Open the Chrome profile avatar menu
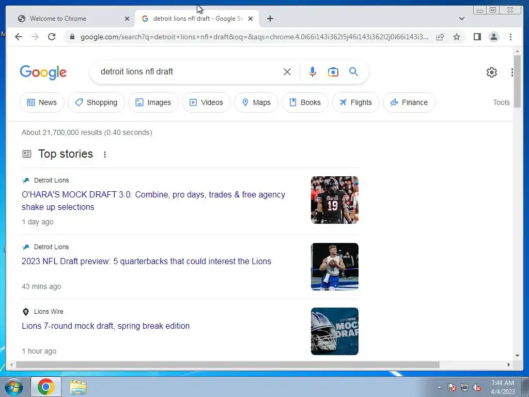 click(493, 37)
